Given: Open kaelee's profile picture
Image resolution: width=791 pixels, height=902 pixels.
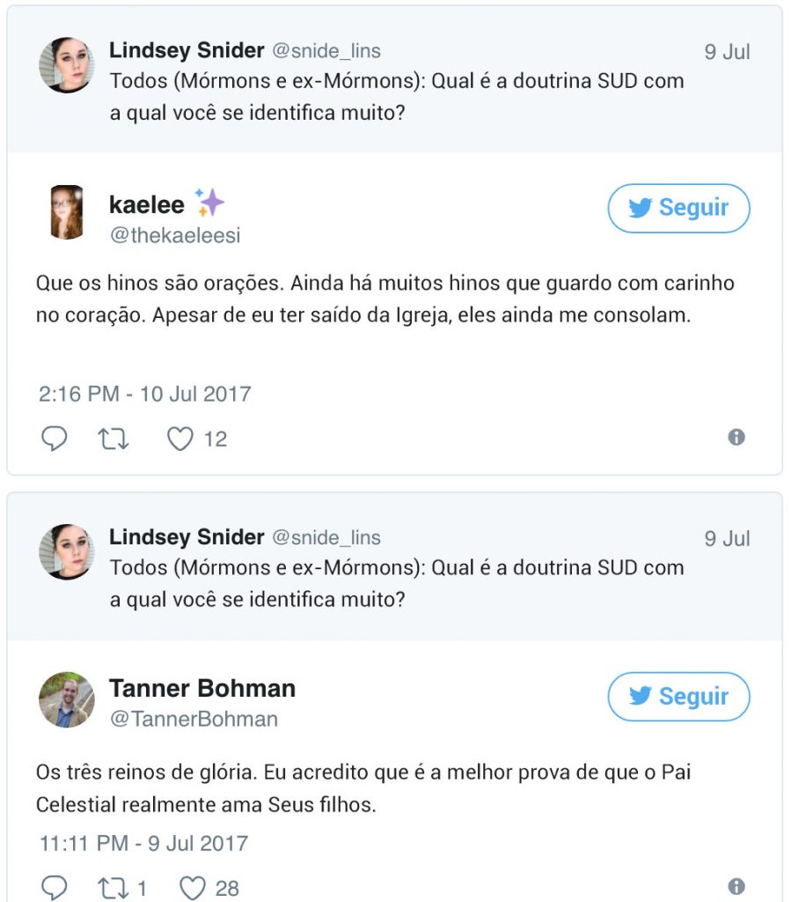Looking at the screenshot, I should pos(67,212).
